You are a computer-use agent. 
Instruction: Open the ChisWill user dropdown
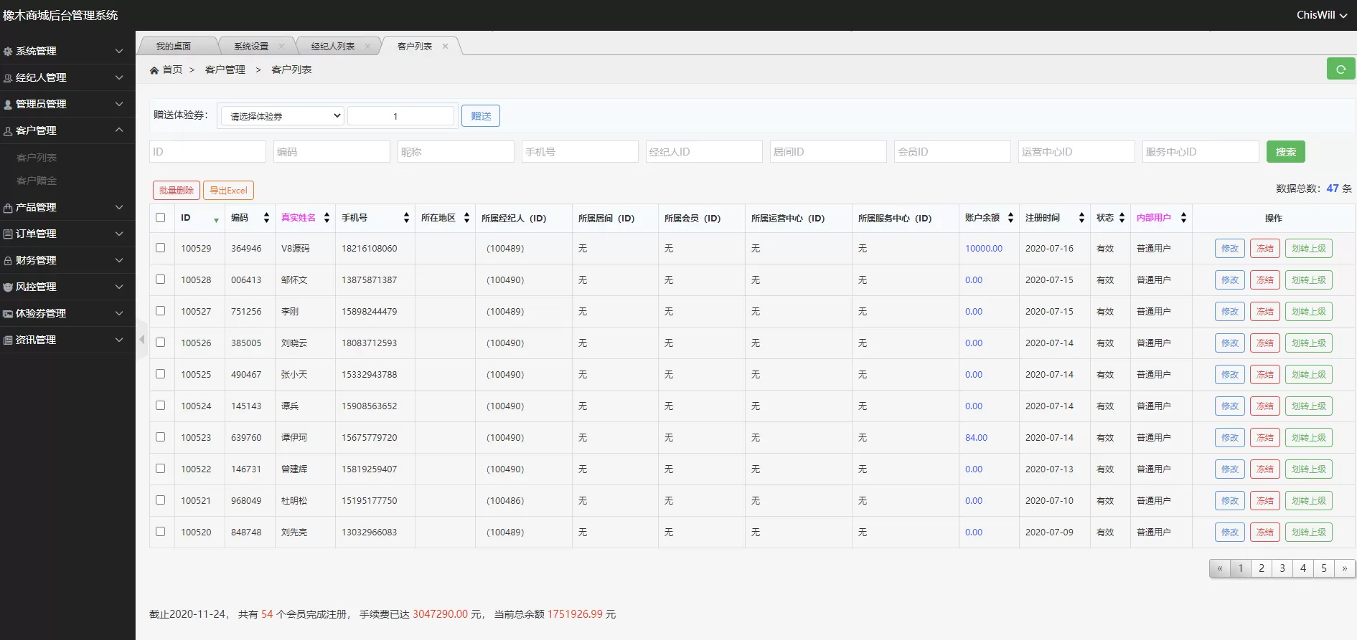(1320, 15)
